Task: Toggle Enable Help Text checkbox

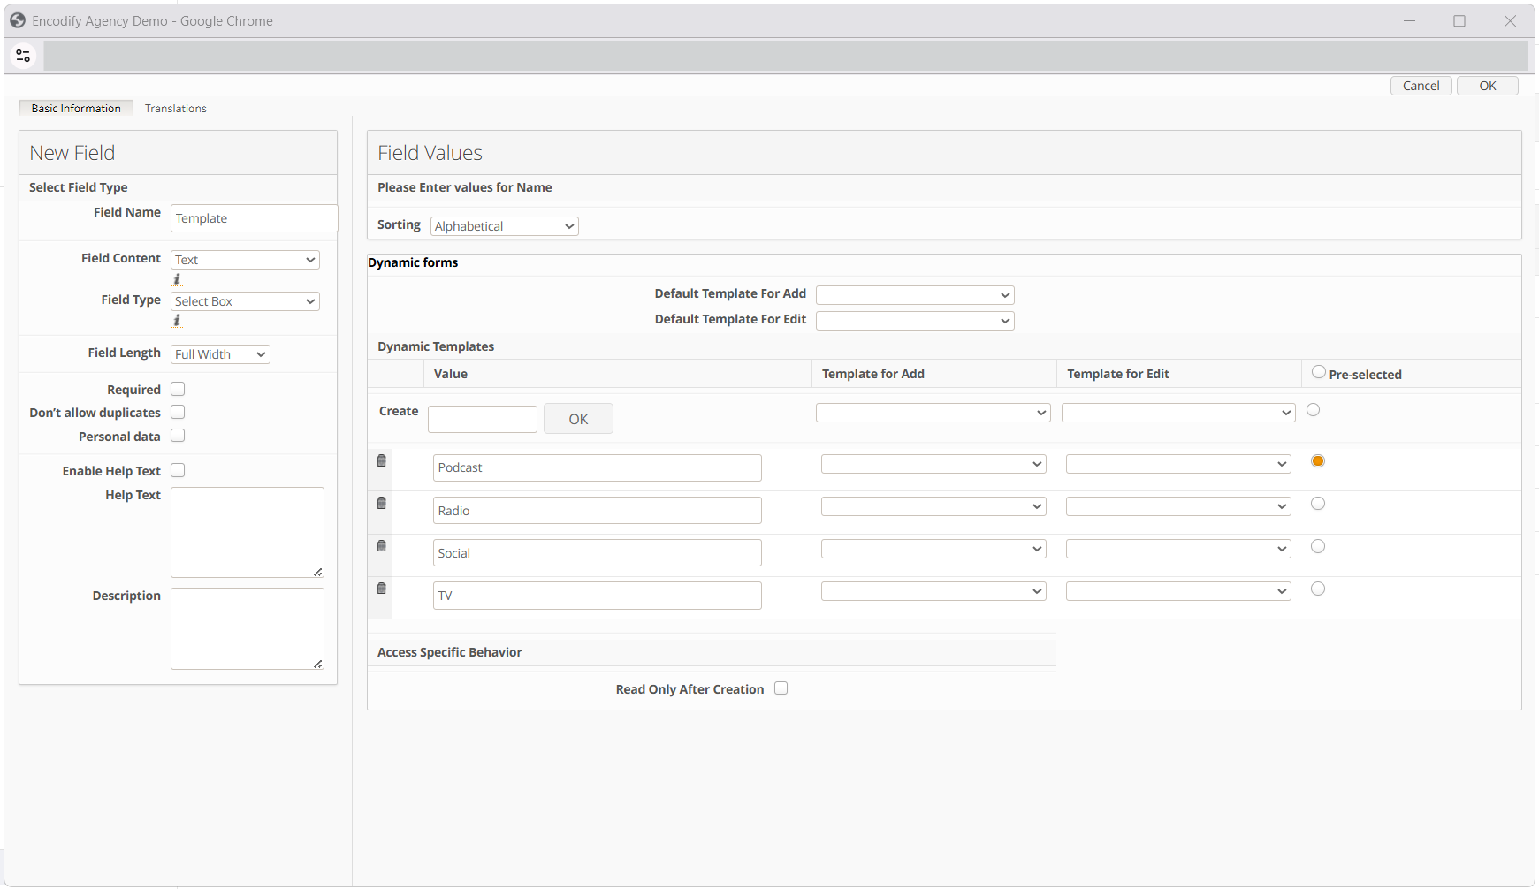Action: [x=178, y=470]
